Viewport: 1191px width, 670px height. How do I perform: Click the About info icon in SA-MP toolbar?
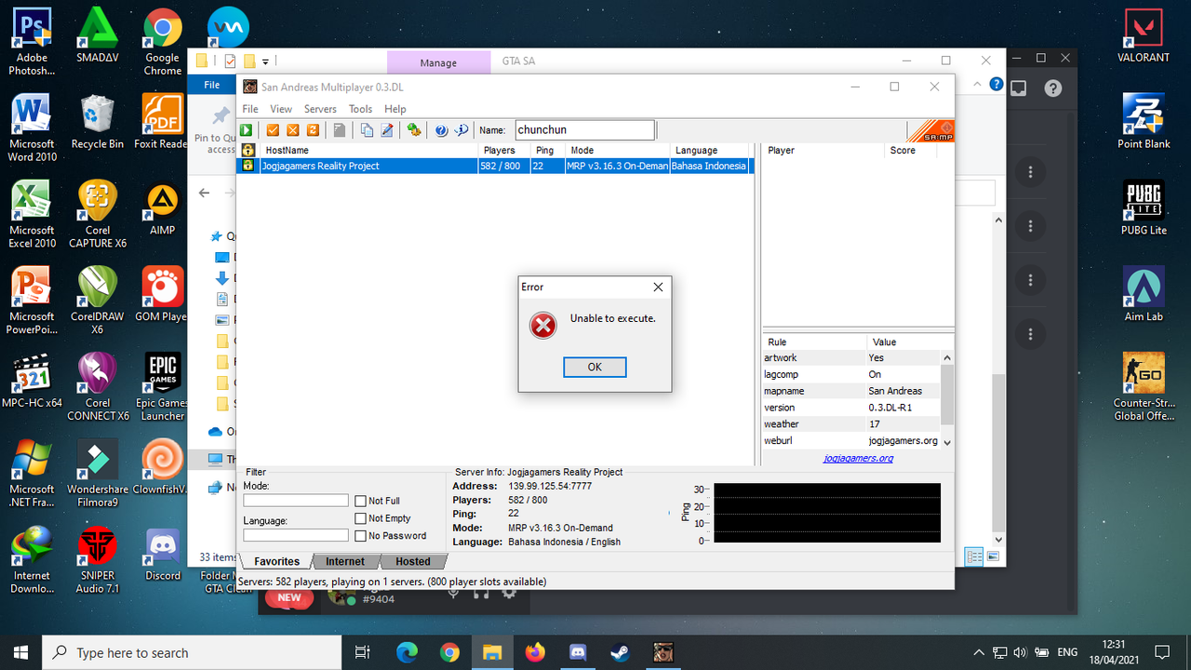tap(461, 130)
